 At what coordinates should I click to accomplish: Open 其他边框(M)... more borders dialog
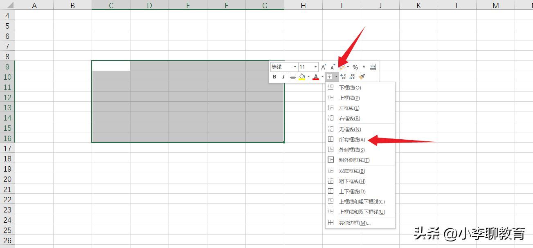pos(360,223)
